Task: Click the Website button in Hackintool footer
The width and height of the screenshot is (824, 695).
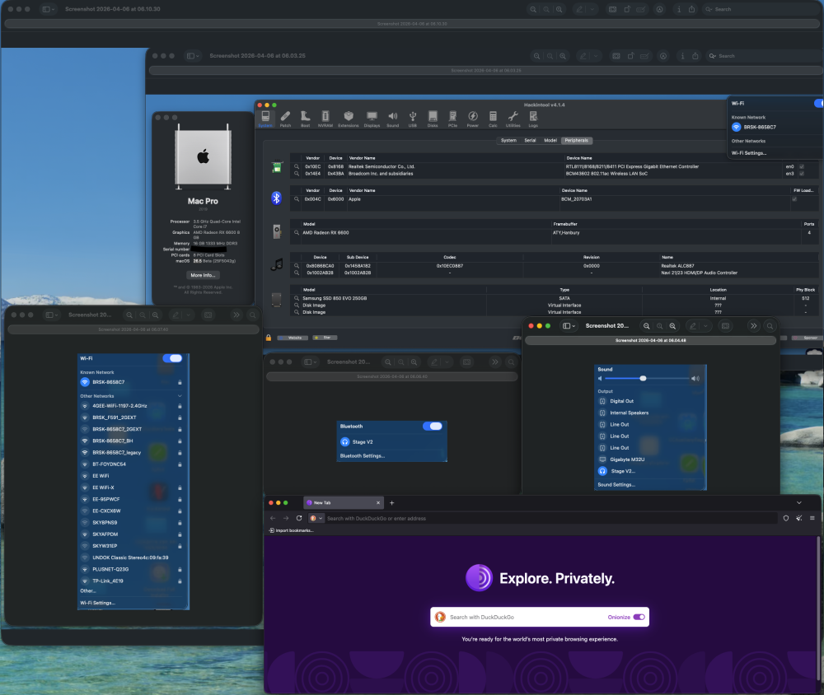Action: click(x=293, y=338)
